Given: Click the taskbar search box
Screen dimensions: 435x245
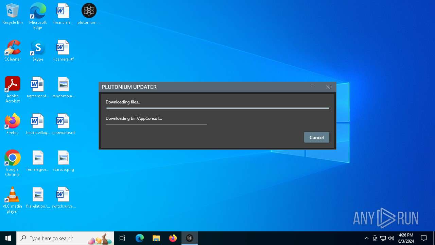Looking at the screenshot, I should click(x=65, y=238).
